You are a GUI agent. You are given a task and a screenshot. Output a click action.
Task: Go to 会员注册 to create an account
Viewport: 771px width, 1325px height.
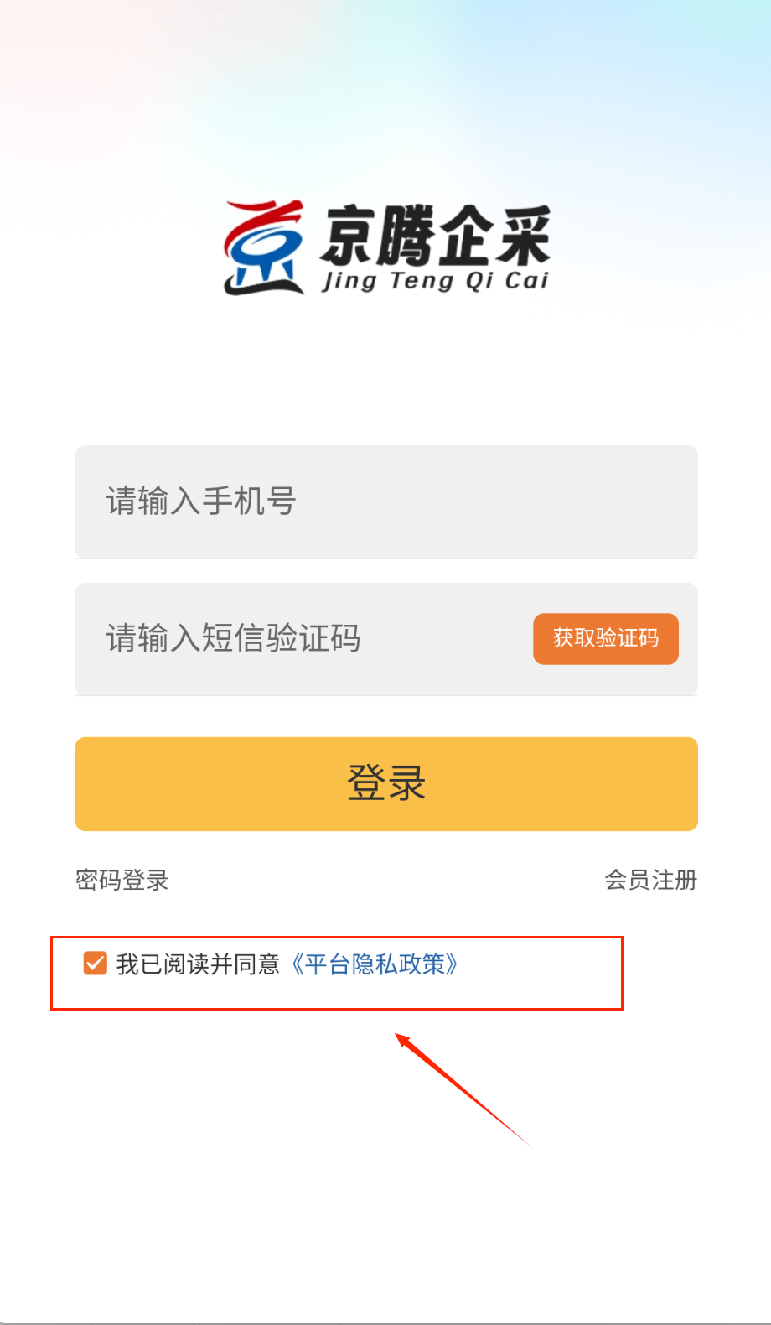(650, 880)
